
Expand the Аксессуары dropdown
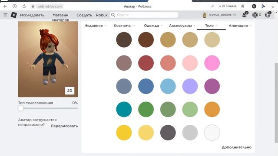[182, 26]
